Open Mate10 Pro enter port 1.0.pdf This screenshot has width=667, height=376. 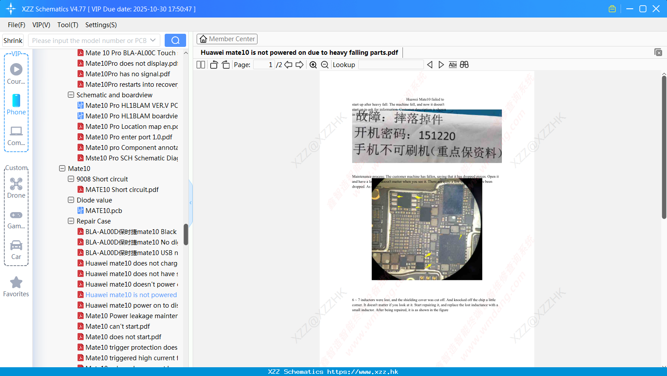[125, 137]
